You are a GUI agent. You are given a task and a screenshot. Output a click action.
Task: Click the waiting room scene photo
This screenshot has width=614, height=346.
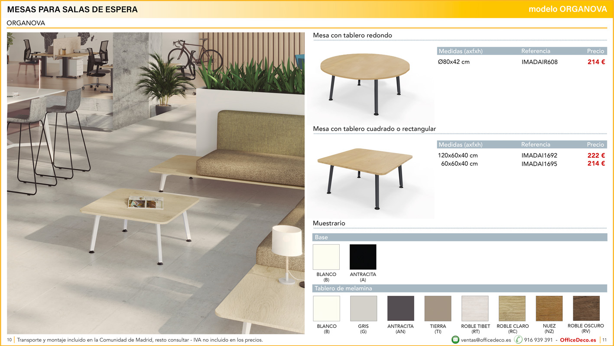[x=156, y=183]
